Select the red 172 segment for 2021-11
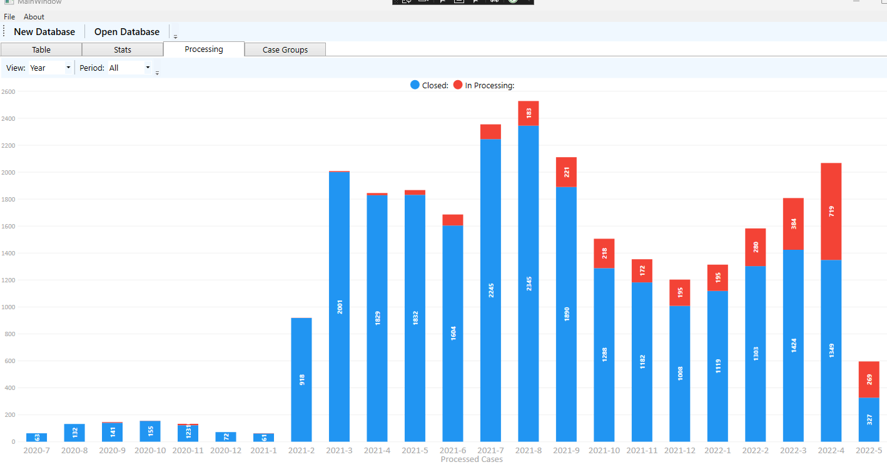The image size is (887, 467). 642,271
